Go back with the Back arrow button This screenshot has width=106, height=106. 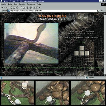(x=2, y=7)
